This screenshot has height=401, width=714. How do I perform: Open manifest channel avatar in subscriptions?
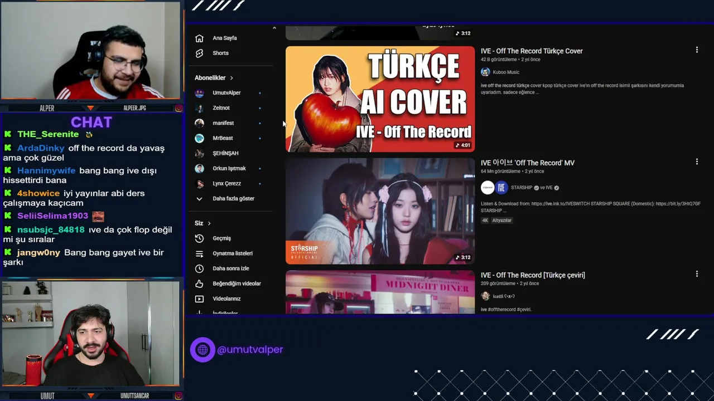coord(199,123)
